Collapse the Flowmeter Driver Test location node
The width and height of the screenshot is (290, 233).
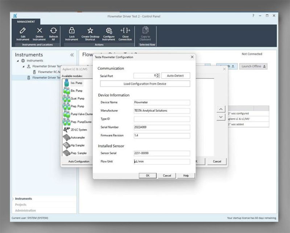tap(23, 67)
